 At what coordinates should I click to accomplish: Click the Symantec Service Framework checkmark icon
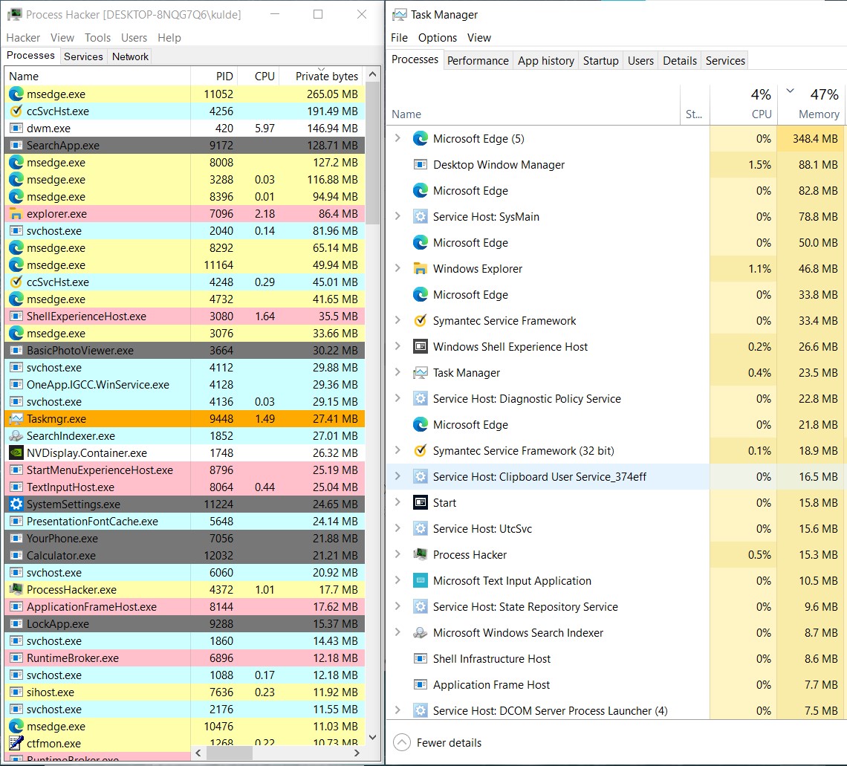coord(421,321)
